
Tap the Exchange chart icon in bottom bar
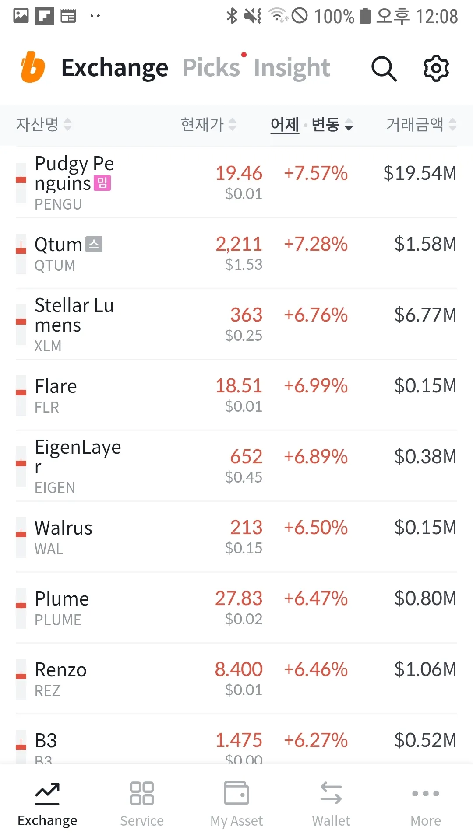47,793
